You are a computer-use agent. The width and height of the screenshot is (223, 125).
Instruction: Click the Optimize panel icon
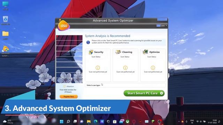click(x=145, y=52)
